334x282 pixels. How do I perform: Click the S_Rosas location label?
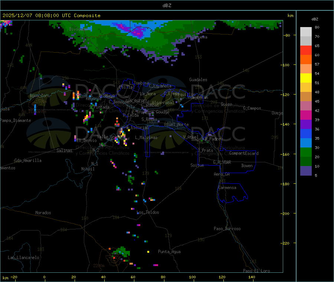click(149, 119)
